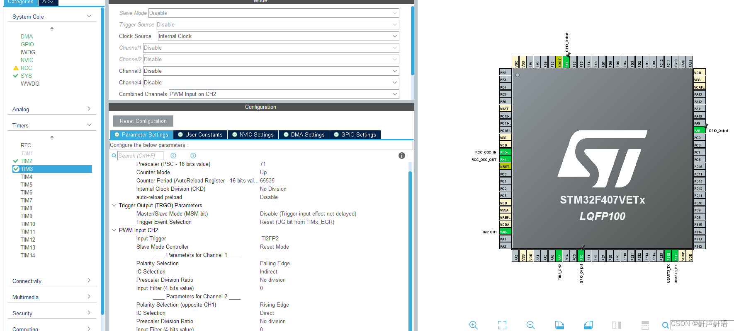Open the Trigger Source dropdown

277,24
